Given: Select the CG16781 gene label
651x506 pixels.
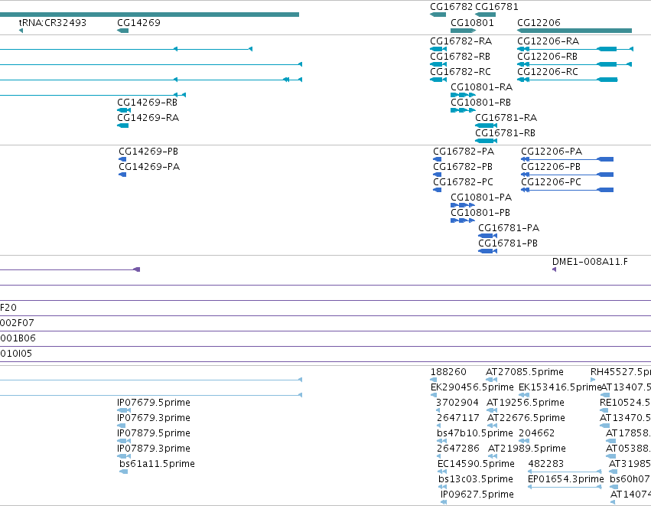Looking at the screenshot, I should (x=496, y=7).
